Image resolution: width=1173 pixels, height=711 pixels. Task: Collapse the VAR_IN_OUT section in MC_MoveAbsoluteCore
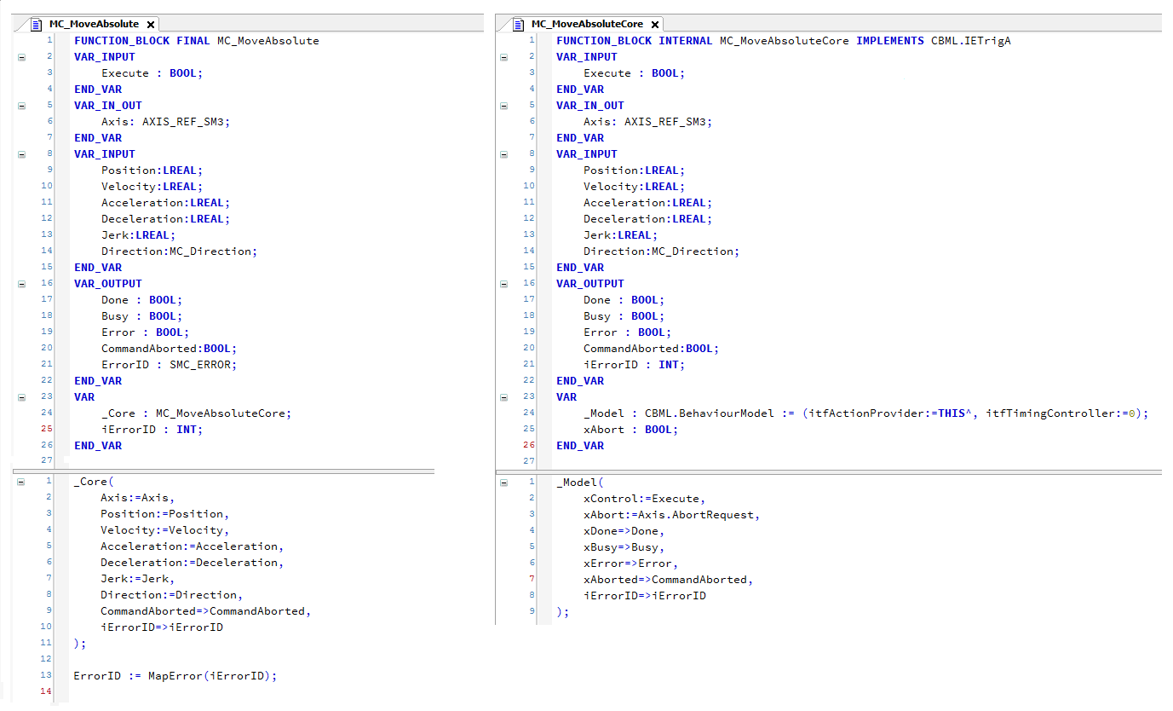click(x=503, y=105)
